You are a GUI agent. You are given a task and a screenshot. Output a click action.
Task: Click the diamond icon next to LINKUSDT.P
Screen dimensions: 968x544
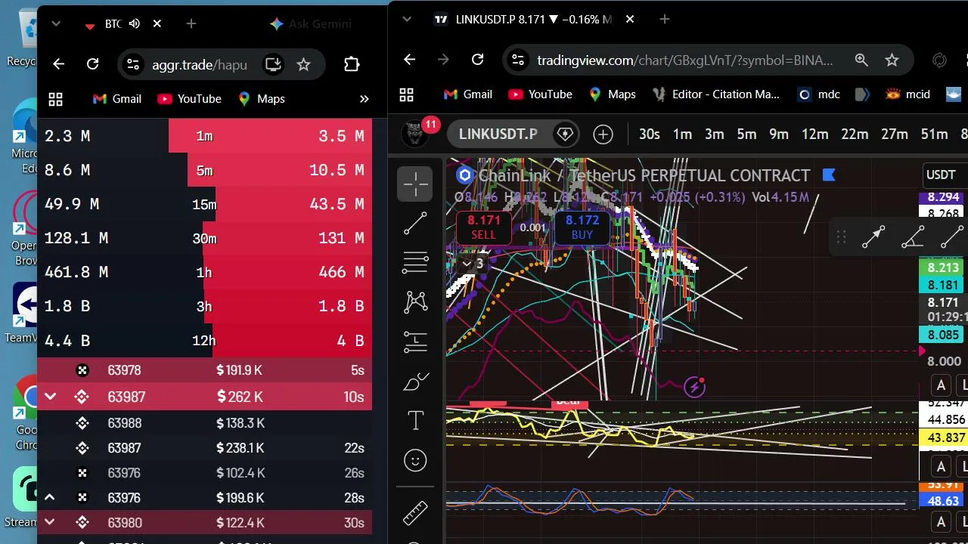[565, 134]
